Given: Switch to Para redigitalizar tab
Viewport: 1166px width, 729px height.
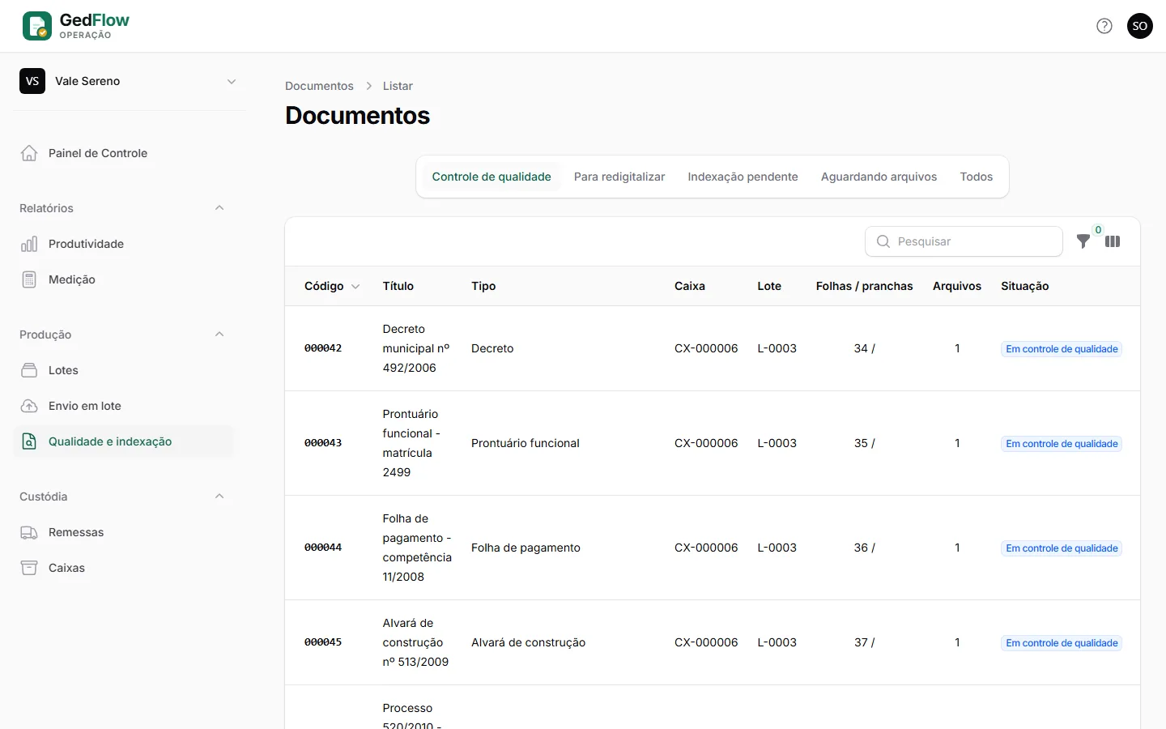Looking at the screenshot, I should pos(619,177).
